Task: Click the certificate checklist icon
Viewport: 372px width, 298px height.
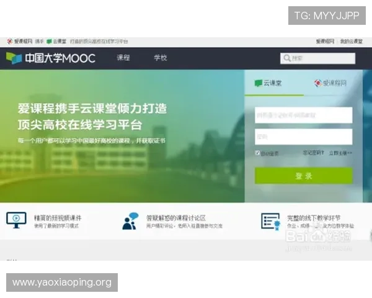Action: (x=271, y=222)
